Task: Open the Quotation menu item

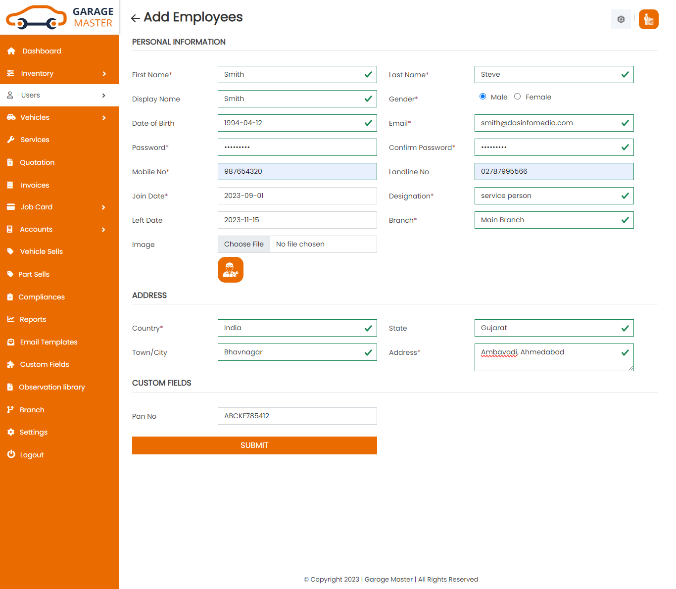Action: coord(37,162)
